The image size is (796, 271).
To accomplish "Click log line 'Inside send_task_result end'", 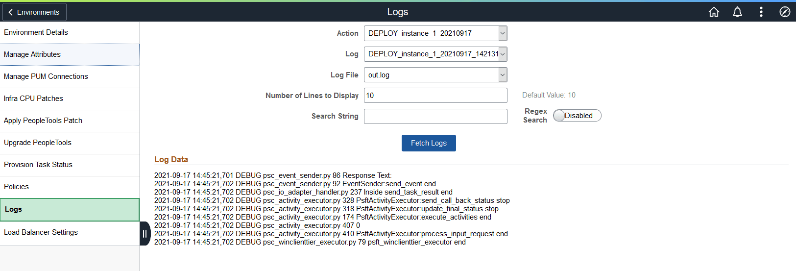I will [x=303, y=192].
